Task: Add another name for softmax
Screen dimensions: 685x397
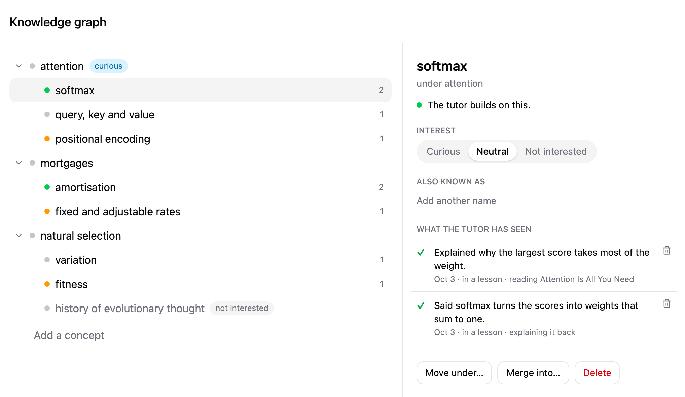Action: click(x=456, y=201)
